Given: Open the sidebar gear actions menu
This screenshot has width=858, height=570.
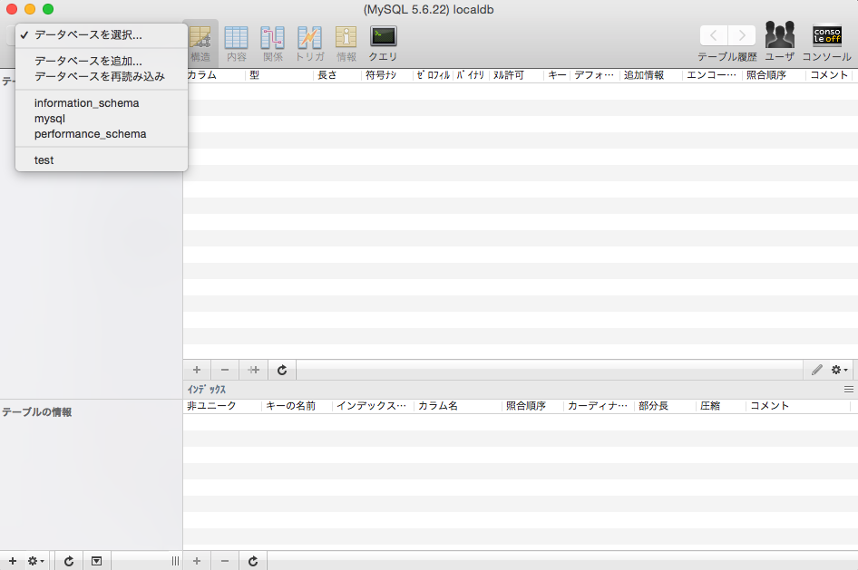Looking at the screenshot, I should [x=36, y=561].
